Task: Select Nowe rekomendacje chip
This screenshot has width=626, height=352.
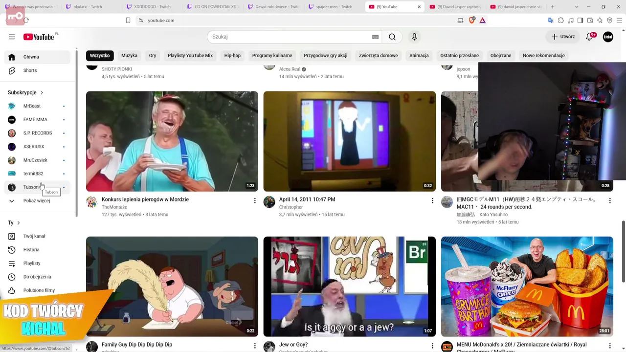Action: click(544, 55)
